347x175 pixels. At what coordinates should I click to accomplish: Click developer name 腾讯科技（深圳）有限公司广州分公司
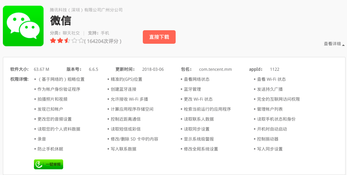click(x=86, y=10)
